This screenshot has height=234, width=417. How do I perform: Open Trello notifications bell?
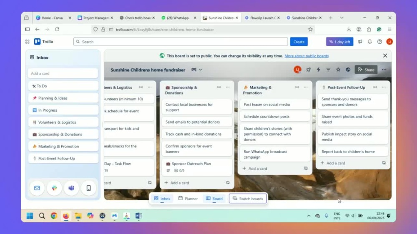point(369,42)
